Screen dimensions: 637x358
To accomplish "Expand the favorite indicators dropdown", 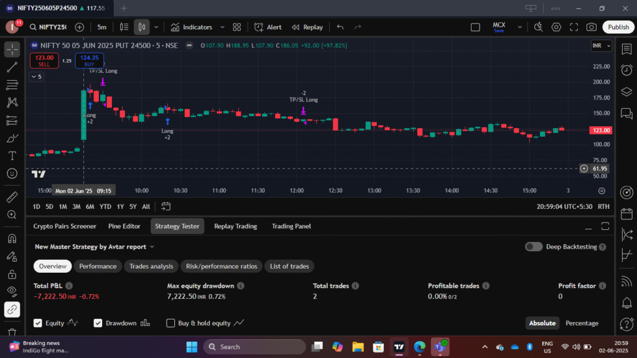I will [x=222, y=27].
